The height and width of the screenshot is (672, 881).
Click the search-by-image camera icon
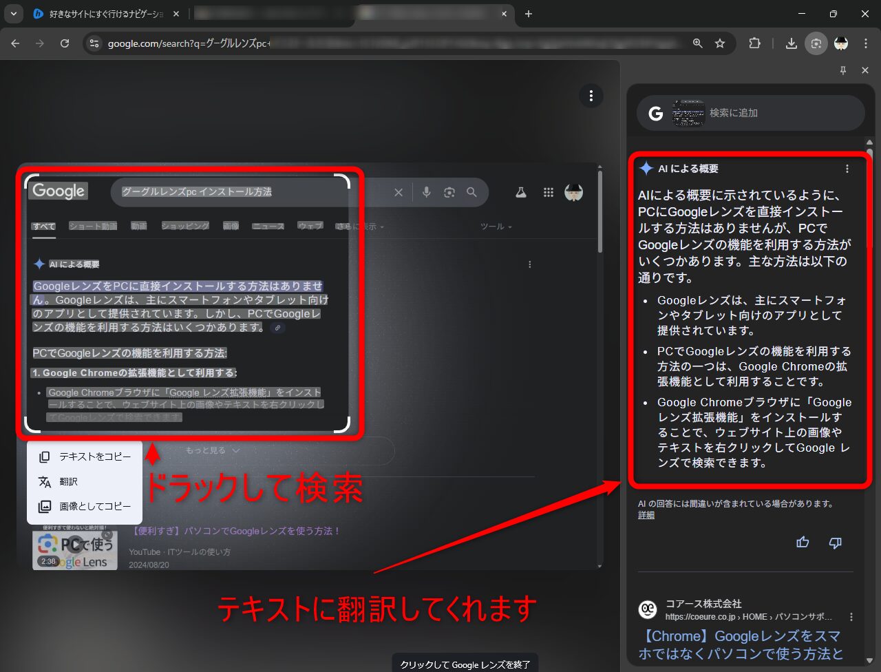(449, 192)
